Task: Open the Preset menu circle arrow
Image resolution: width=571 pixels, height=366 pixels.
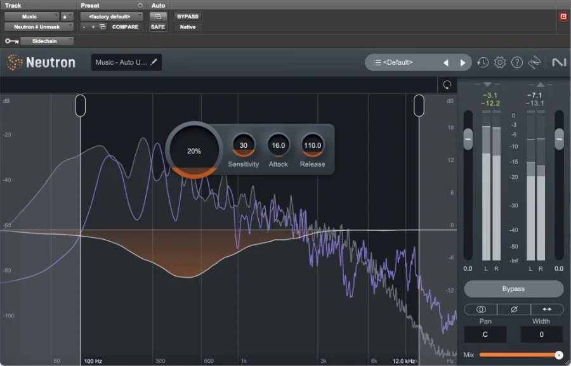Action: pos(140,6)
